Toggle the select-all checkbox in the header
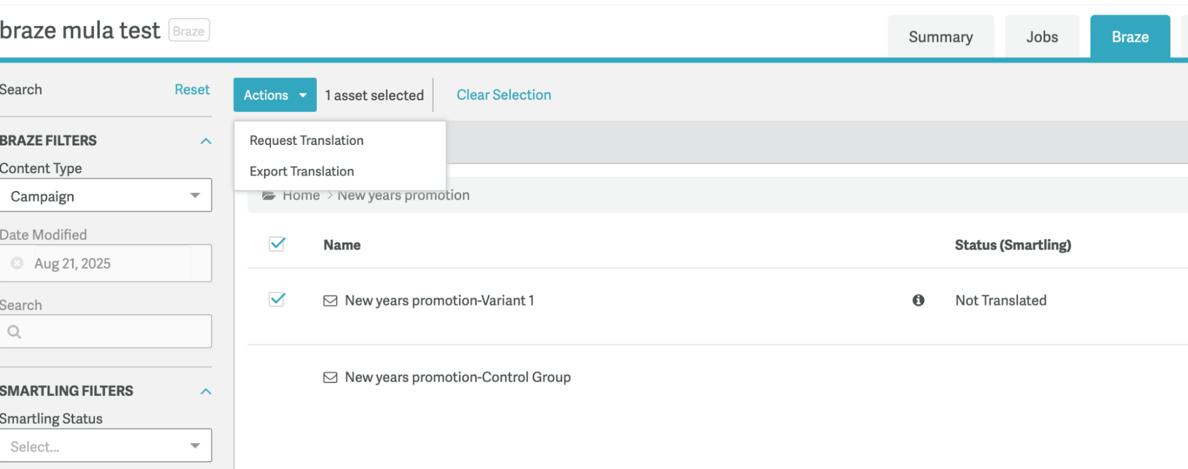Screen dimensions: 1188x469 point(277,244)
